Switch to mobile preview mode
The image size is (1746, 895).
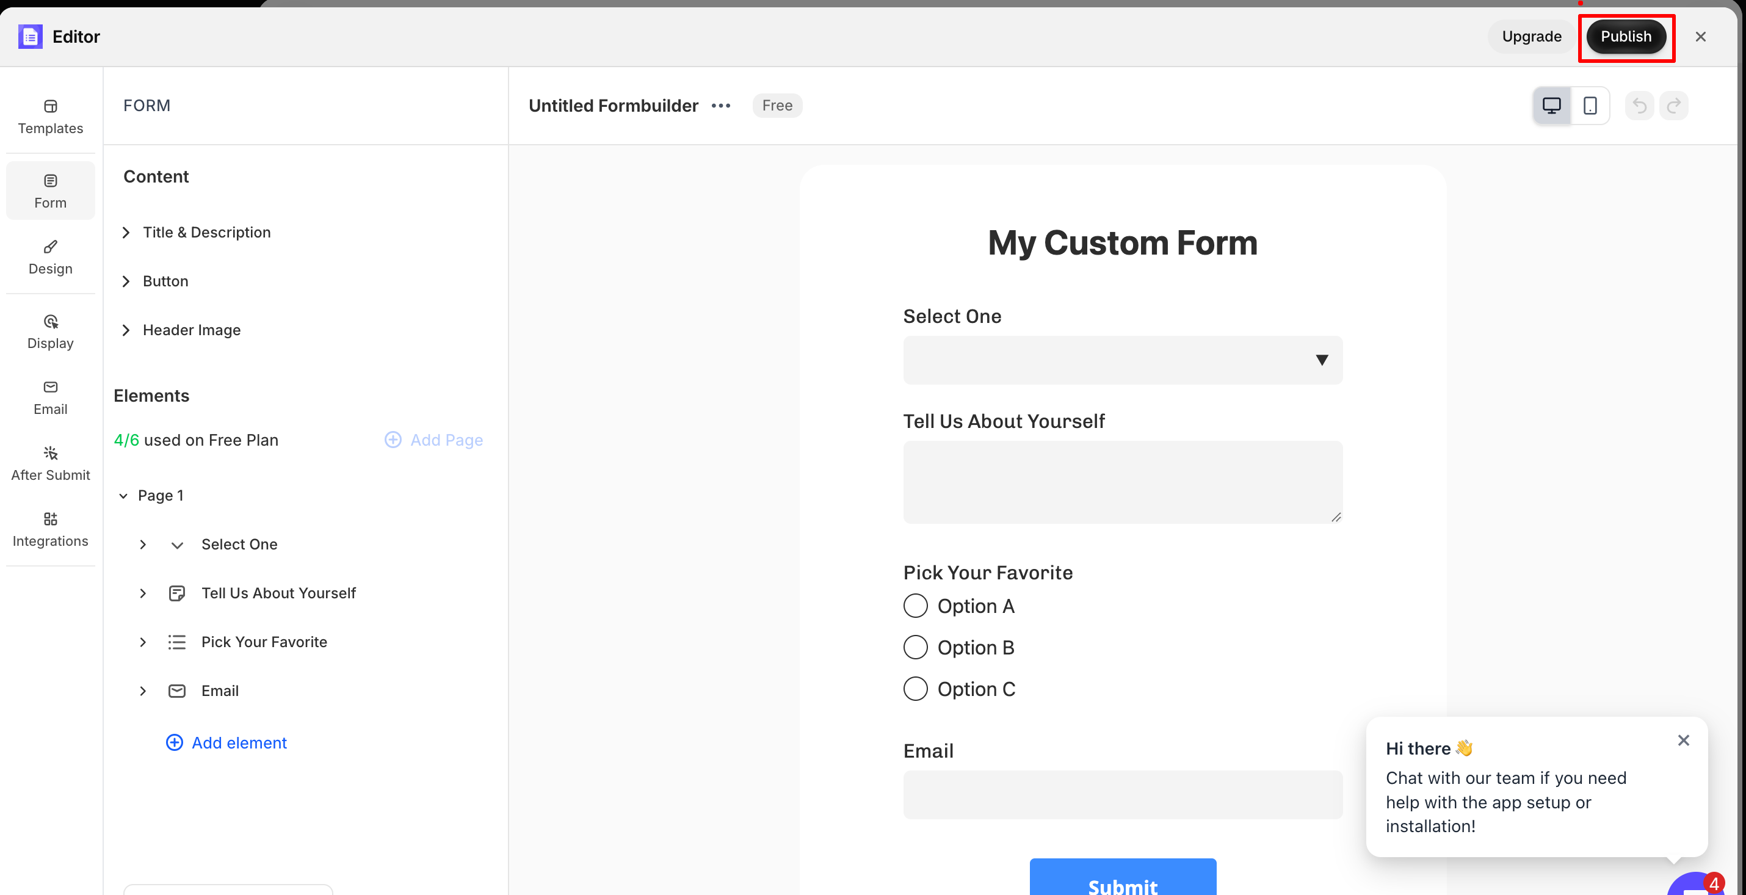(1590, 106)
